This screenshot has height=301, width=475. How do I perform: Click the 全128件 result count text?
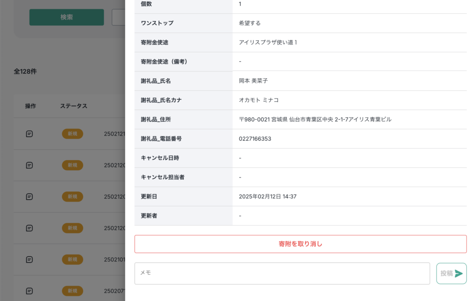click(25, 72)
